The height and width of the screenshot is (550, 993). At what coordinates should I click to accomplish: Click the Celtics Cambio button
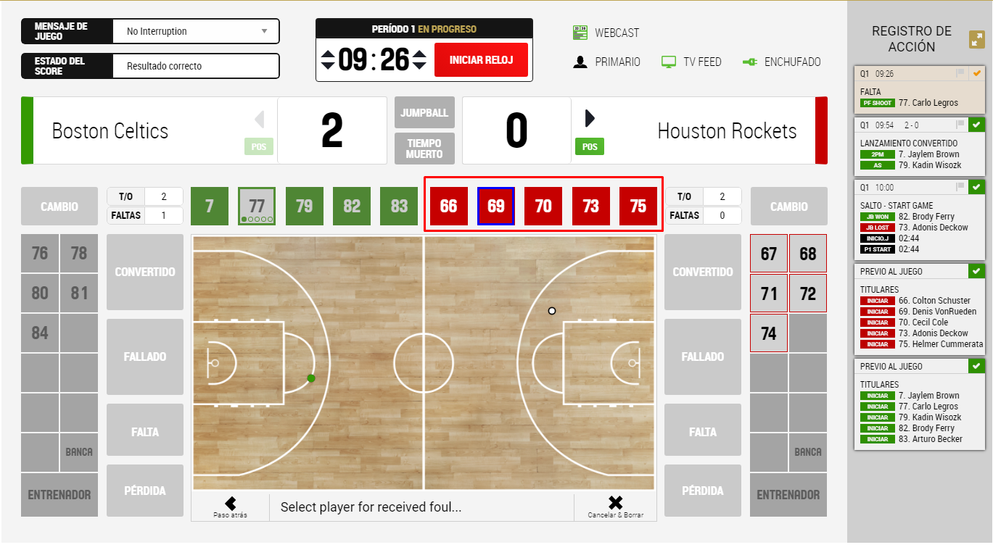coord(59,207)
